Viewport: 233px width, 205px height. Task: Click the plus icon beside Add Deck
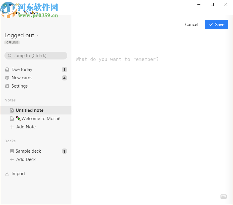[12, 159]
